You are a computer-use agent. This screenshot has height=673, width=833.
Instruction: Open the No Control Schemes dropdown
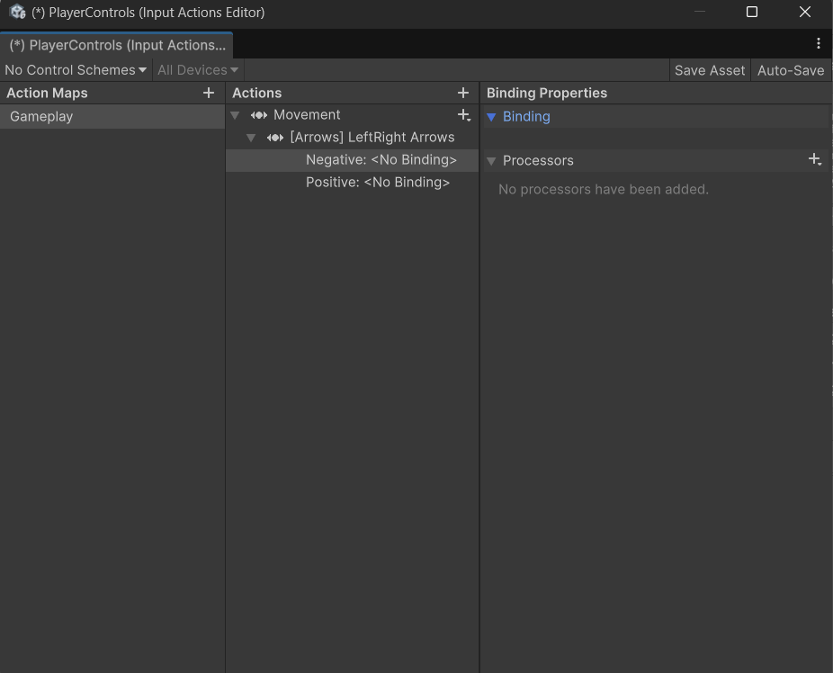[x=76, y=70]
